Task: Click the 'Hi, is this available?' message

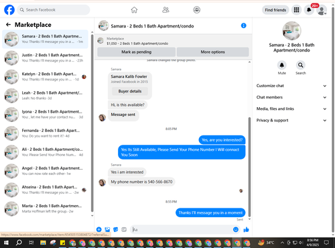Action: tap(127, 105)
